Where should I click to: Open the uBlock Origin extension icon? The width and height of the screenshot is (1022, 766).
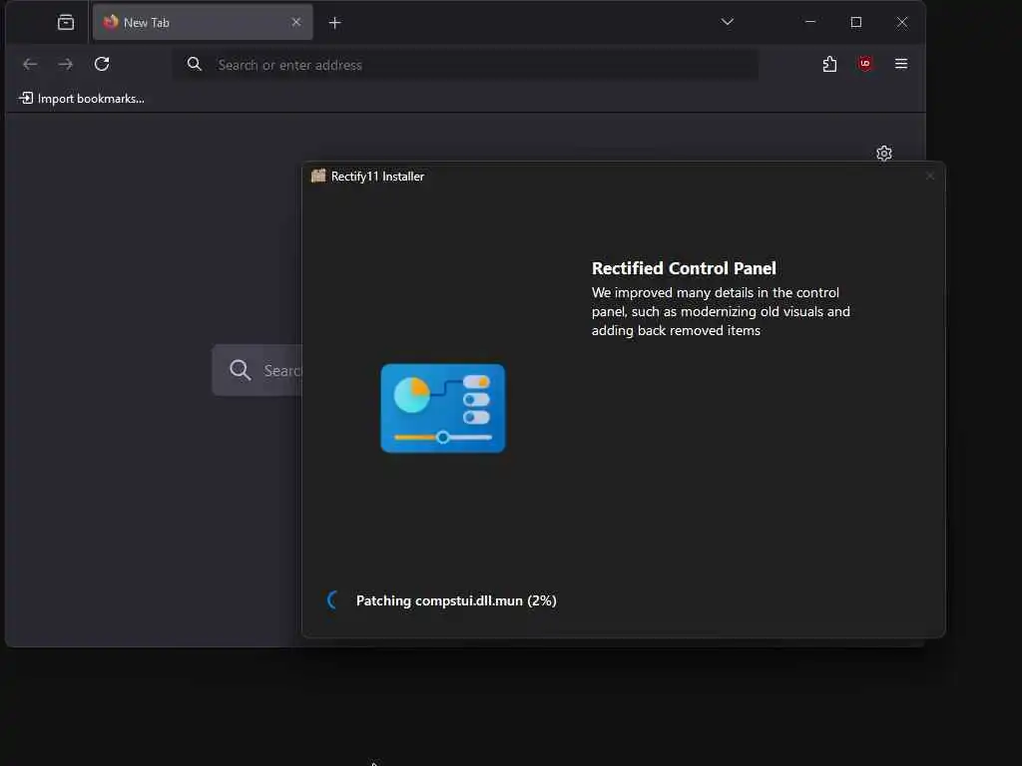click(x=865, y=64)
